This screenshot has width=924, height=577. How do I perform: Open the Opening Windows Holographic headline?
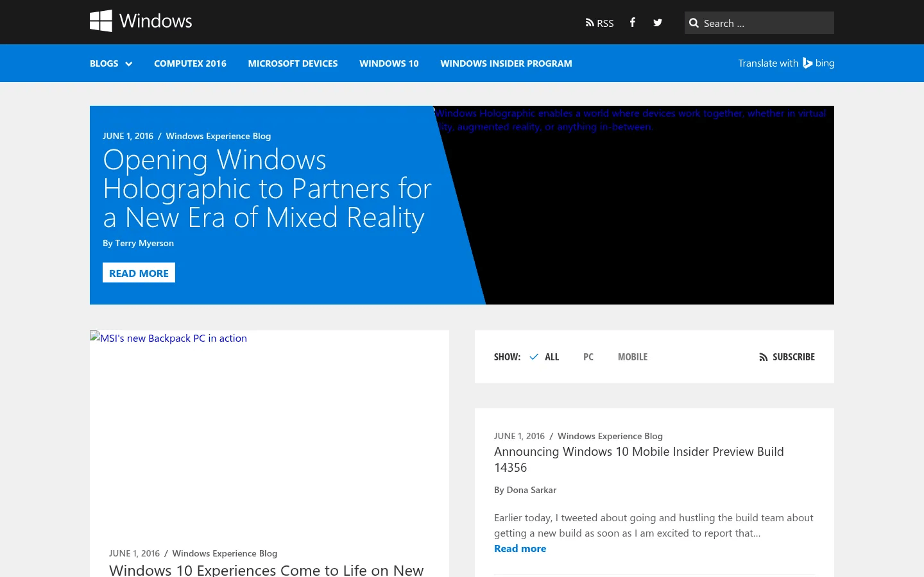[267, 188]
